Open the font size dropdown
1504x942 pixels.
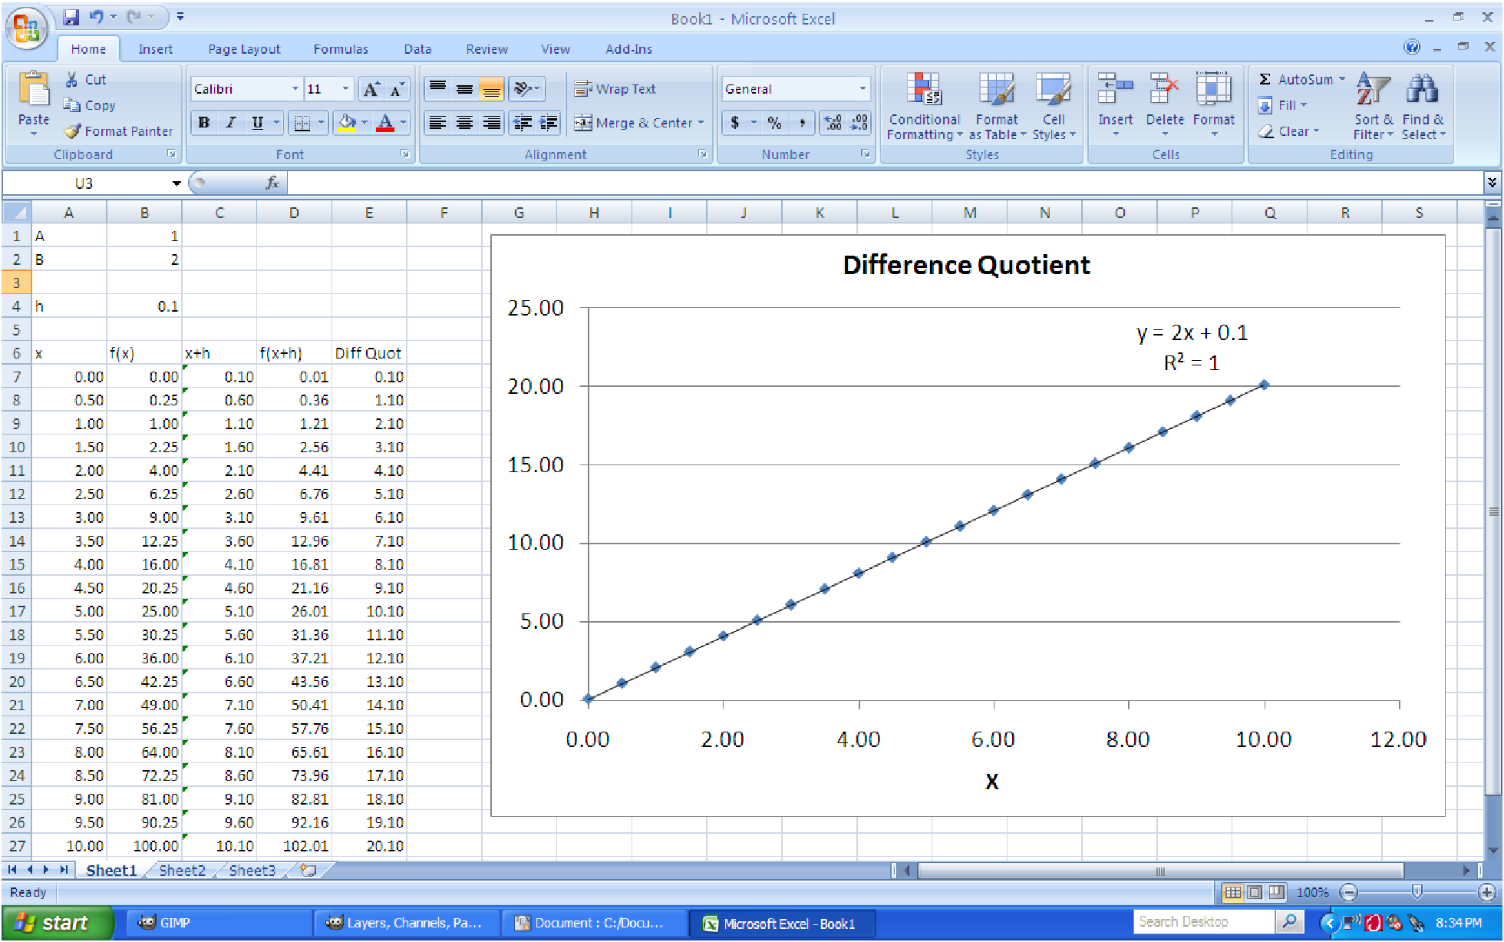345,89
